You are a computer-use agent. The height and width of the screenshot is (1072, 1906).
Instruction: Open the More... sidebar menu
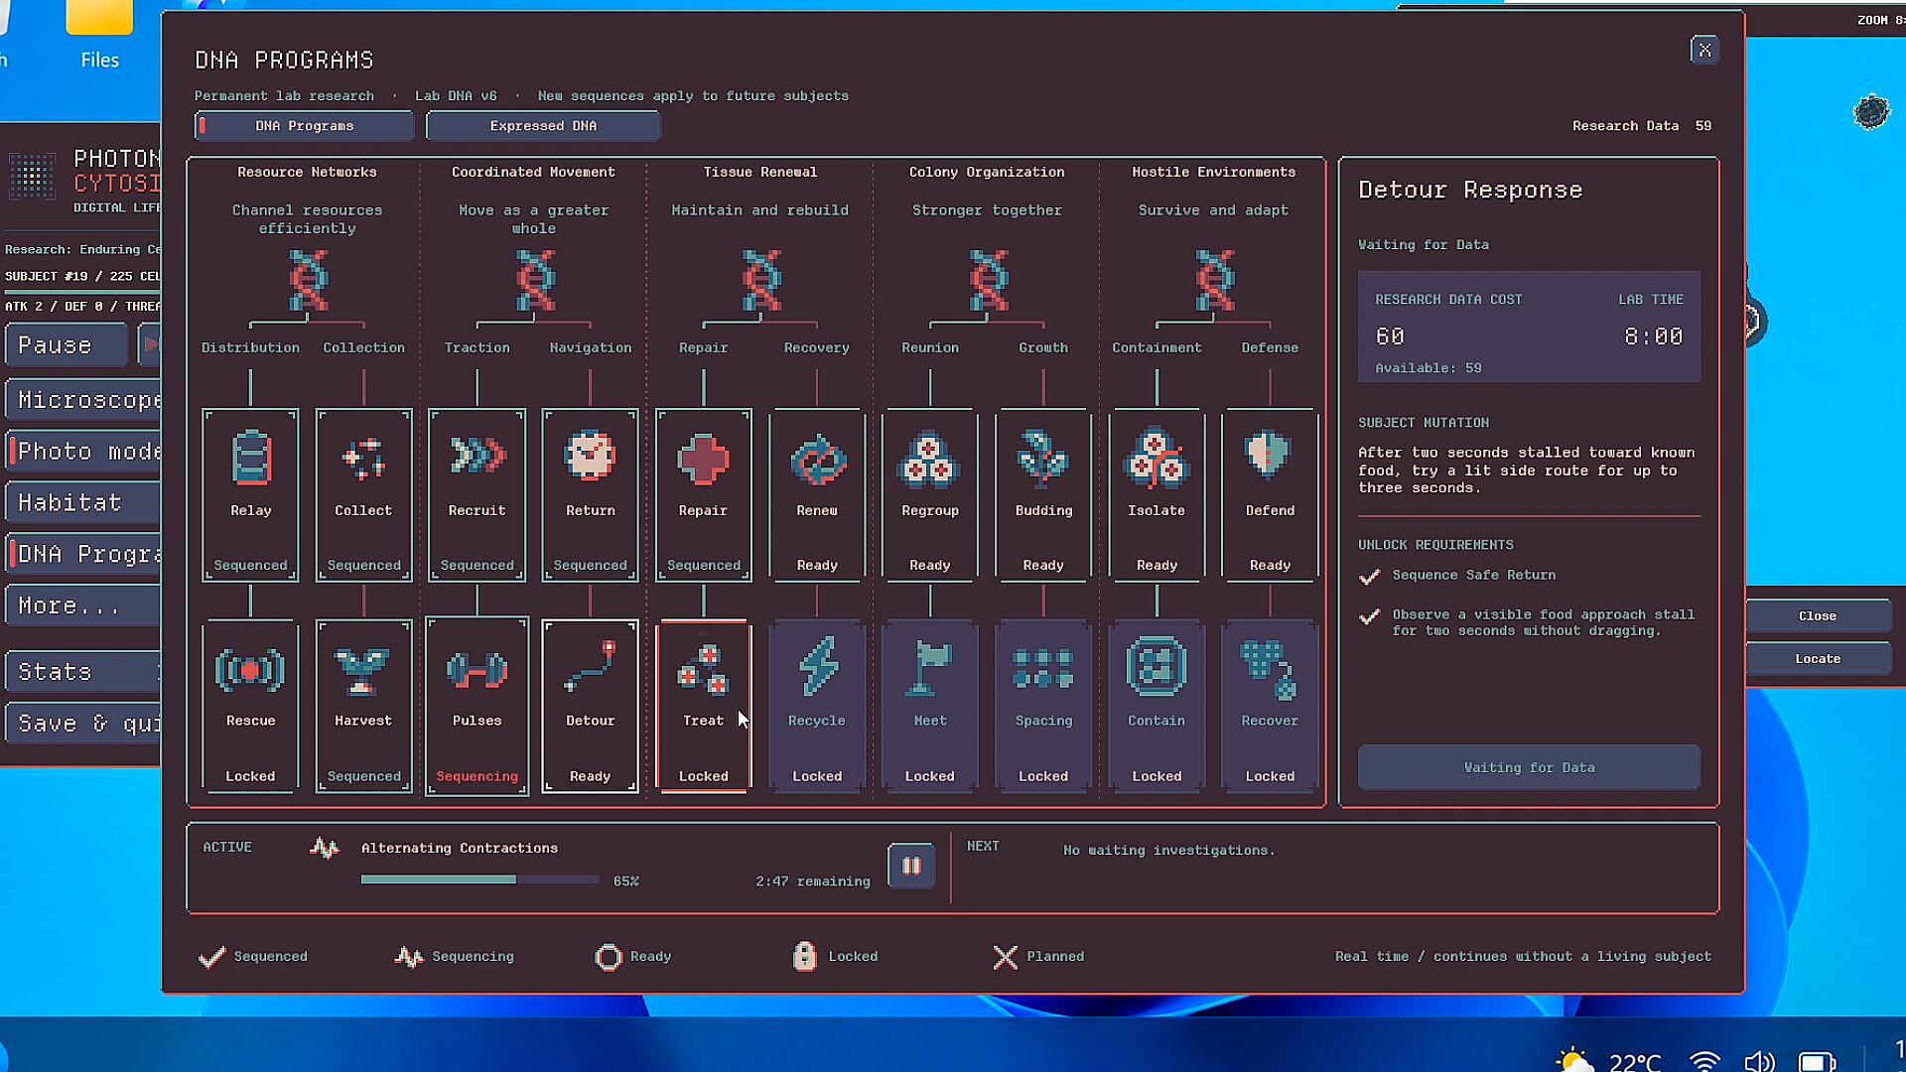[x=83, y=605]
